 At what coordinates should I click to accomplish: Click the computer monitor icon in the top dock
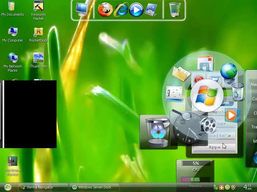pos(82,9)
